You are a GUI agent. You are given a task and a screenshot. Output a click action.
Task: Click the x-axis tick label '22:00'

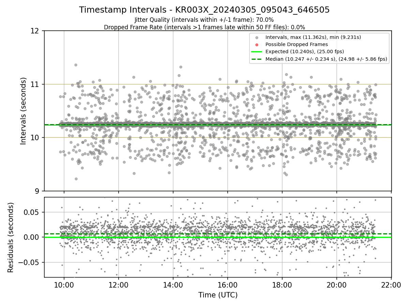point(391,285)
